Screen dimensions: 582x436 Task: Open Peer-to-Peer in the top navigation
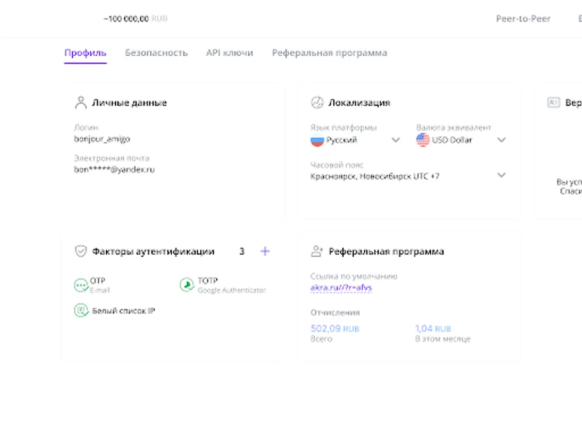point(523,19)
